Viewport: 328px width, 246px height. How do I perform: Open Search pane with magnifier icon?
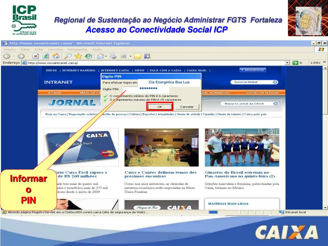(x=68, y=56)
